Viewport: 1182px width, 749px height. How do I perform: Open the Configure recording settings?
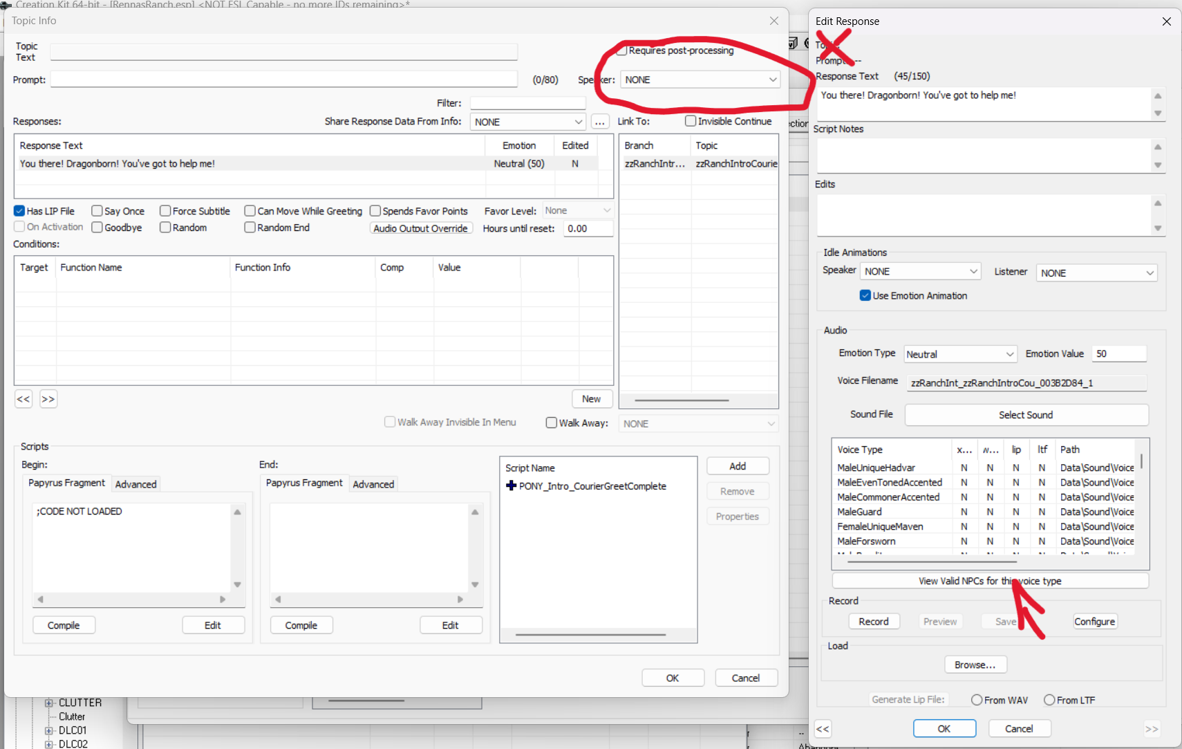(x=1094, y=622)
